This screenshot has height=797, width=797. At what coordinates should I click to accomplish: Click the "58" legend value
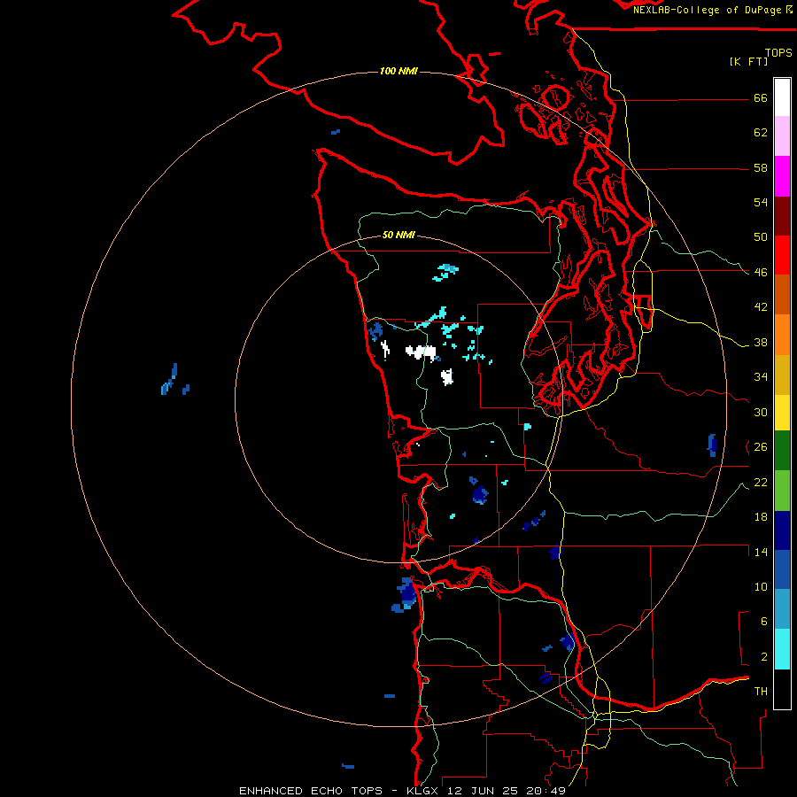coord(761,167)
